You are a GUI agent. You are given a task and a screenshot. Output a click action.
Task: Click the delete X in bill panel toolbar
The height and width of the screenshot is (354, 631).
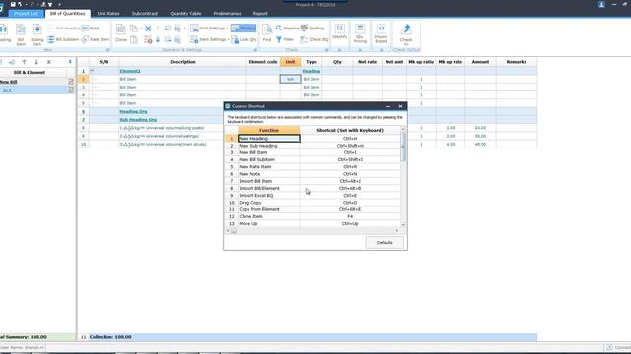click(x=49, y=62)
